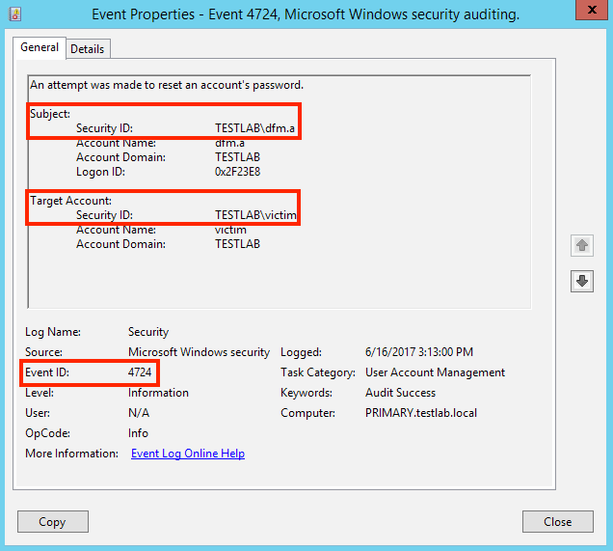Click the Event ID value 4724

tap(140, 372)
